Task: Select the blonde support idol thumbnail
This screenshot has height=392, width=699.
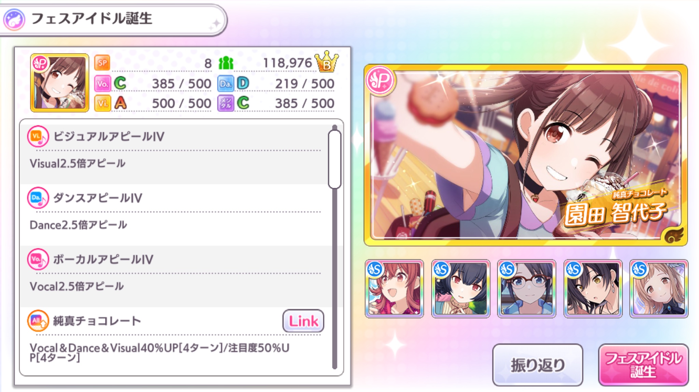Action: tap(659, 289)
